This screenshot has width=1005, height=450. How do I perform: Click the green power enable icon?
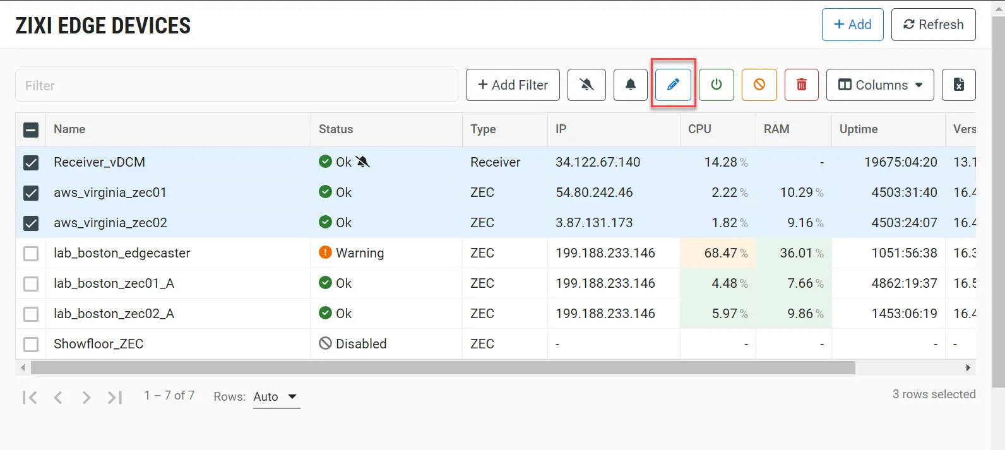coord(717,85)
